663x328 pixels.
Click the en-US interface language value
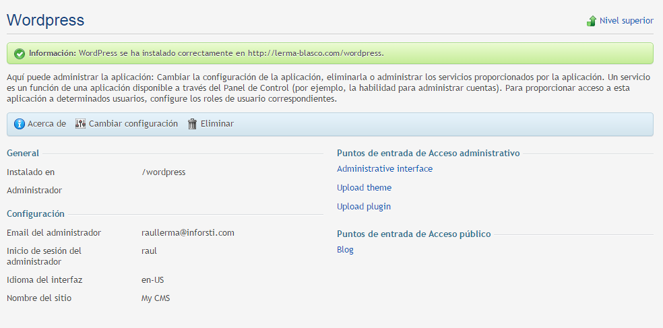click(153, 280)
